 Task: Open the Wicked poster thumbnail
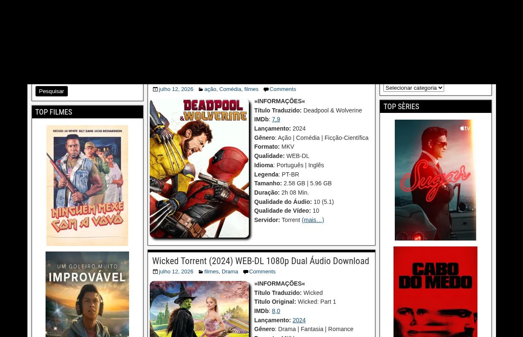coord(199,309)
